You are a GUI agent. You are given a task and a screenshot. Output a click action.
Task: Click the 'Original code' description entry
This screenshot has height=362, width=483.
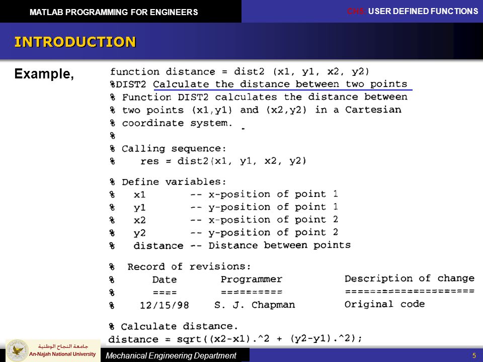384,305
